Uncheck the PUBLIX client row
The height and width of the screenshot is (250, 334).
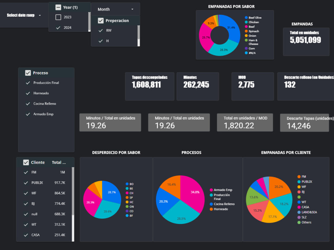pyautogui.click(x=26, y=183)
